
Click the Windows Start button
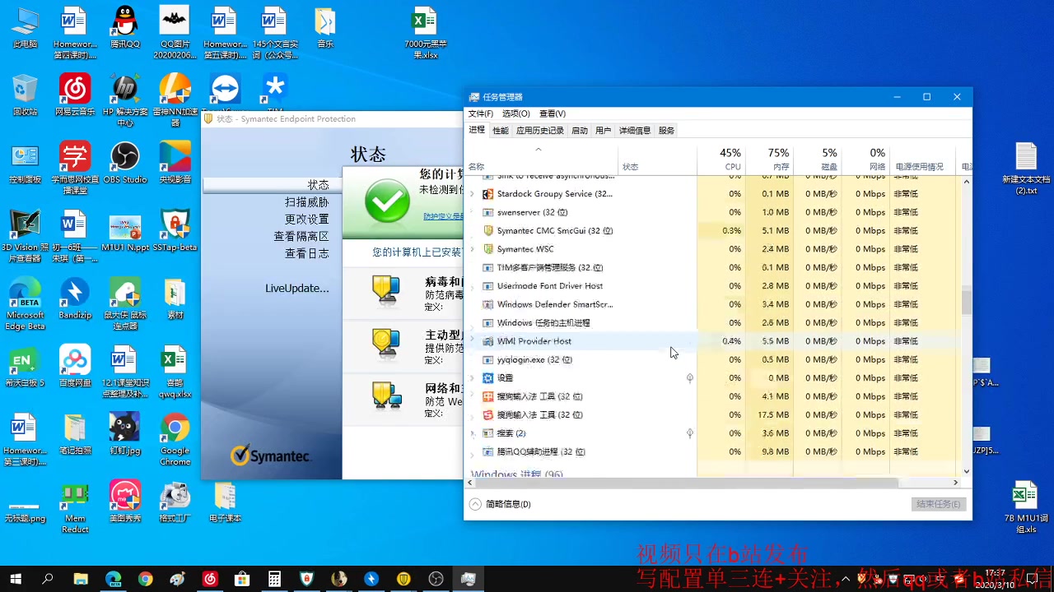click(16, 579)
